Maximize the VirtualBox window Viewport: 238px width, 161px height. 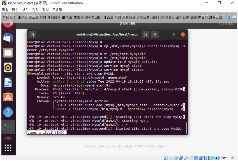coord(219,3)
